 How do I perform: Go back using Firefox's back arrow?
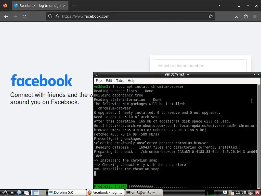(x=6, y=16)
